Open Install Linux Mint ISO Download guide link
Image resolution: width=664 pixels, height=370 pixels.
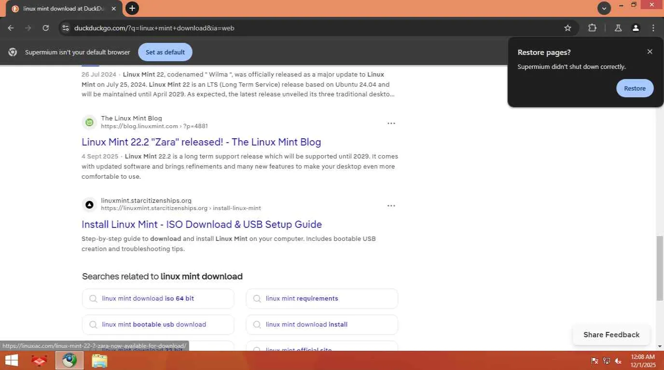pos(202,225)
